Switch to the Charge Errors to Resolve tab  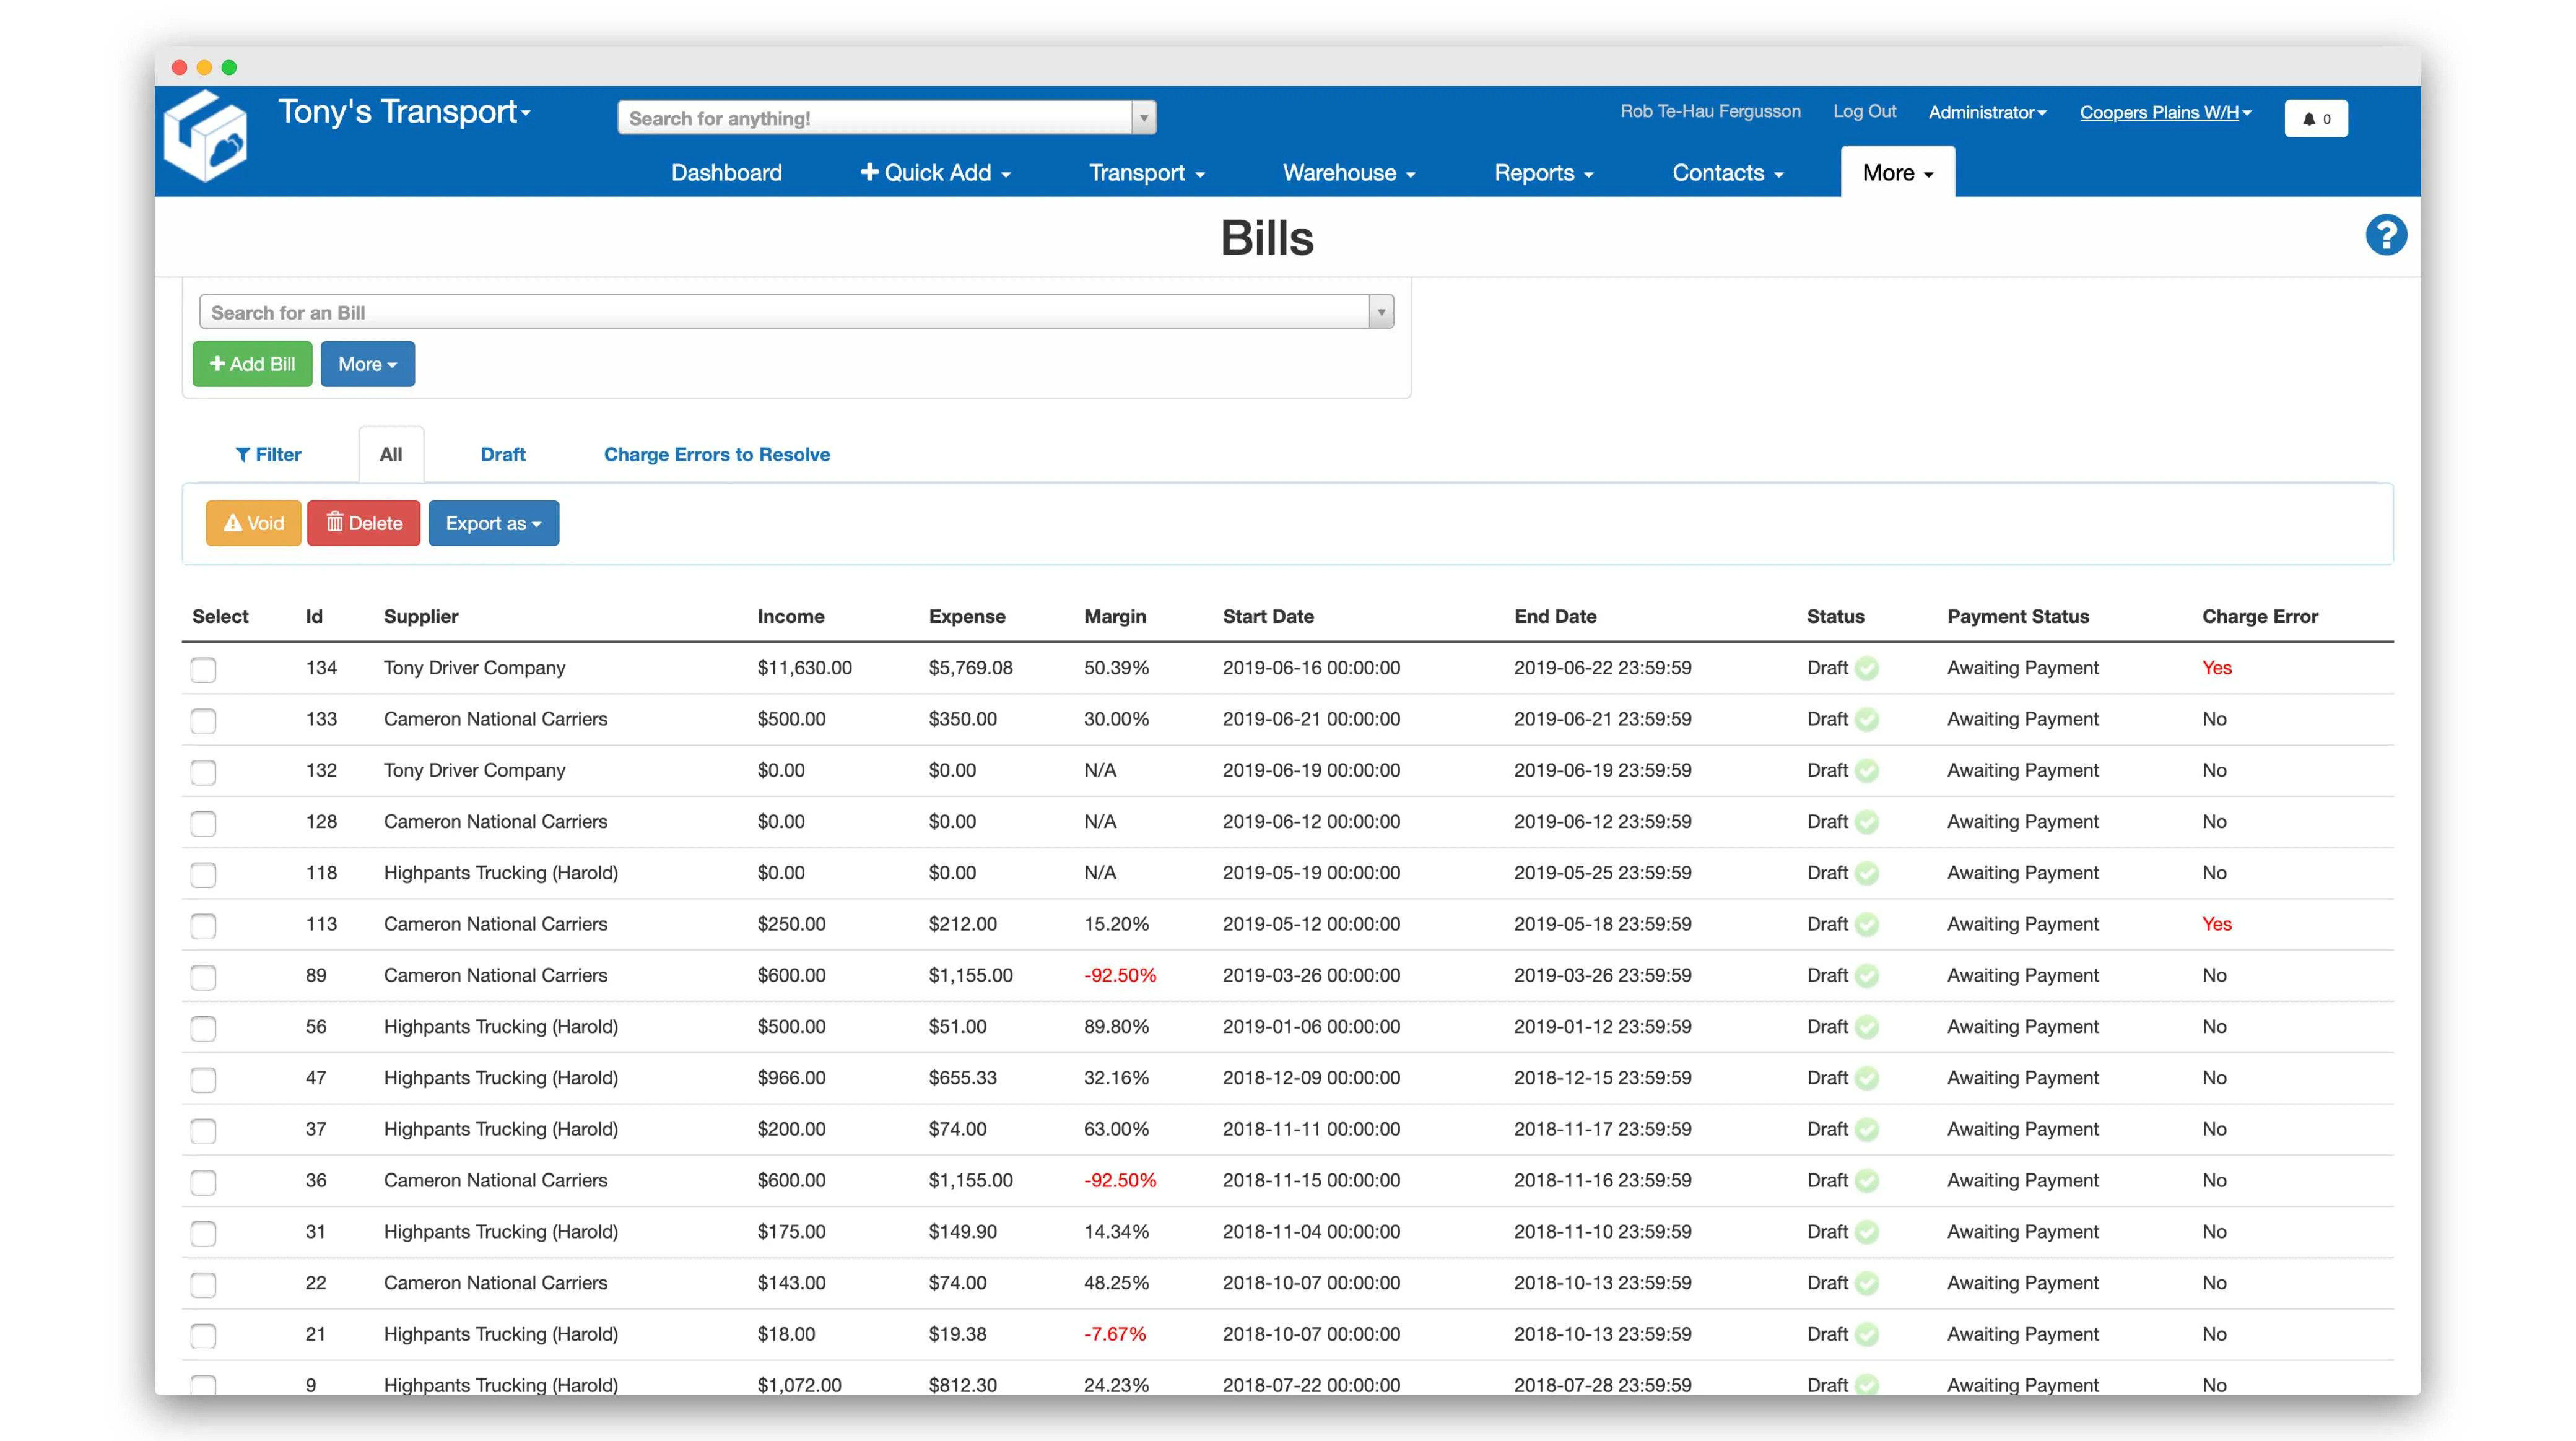716,454
